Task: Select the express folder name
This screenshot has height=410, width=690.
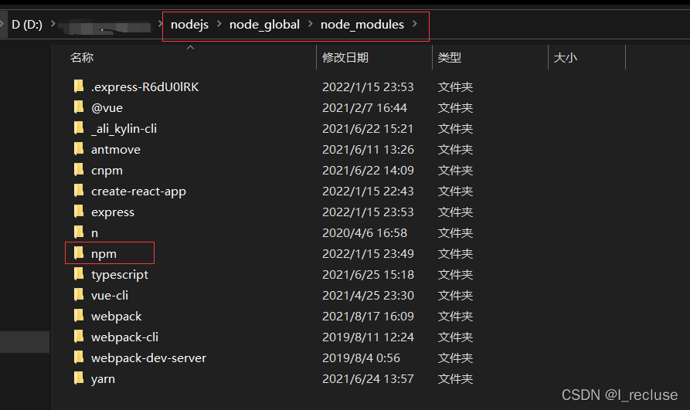Action: pos(113,212)
